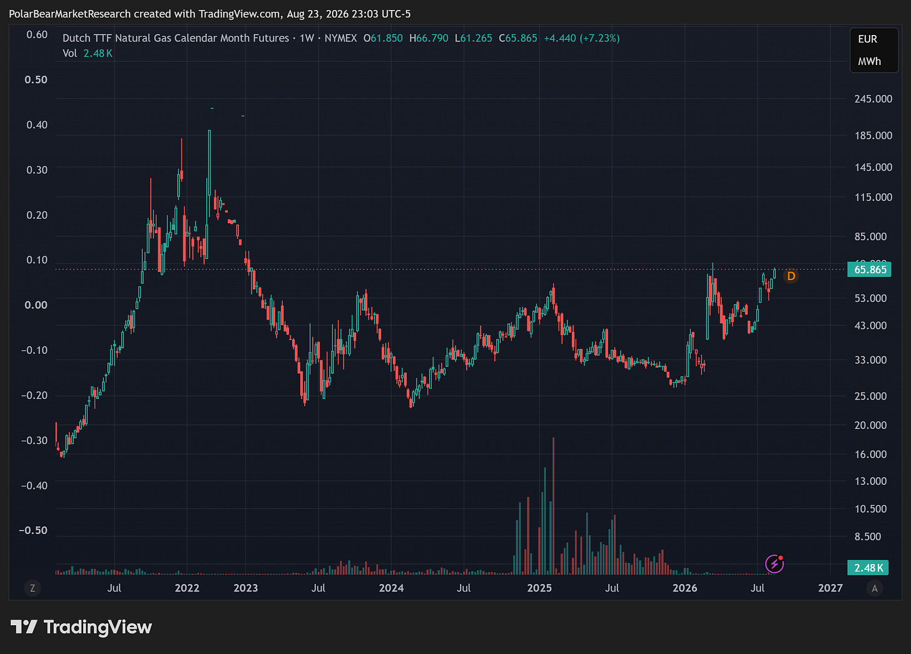Image resolution: width=911 pixels, height=654 pixels.
Task: Click the 43.000 price axis label
Action: [x=871, y=326]
